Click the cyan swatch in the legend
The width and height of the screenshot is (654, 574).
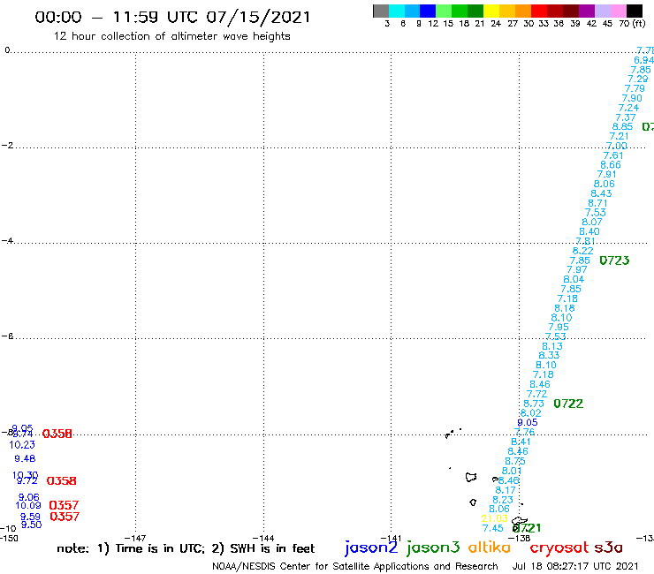coord(397,11)
